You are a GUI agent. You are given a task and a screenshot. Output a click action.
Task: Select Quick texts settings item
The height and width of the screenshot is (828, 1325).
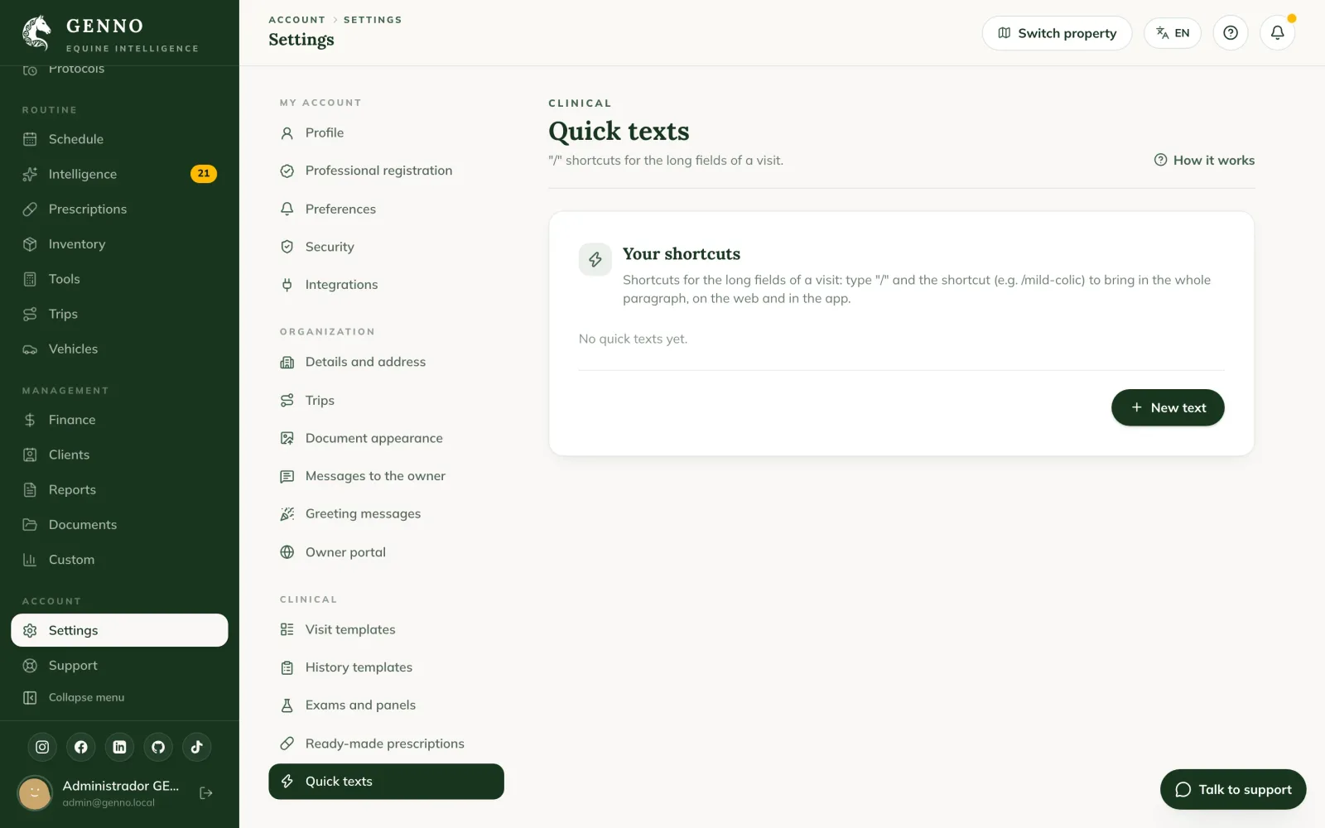[386, 782]
